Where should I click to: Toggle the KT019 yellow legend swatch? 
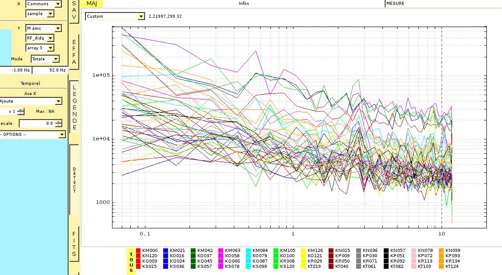[304, 267]
